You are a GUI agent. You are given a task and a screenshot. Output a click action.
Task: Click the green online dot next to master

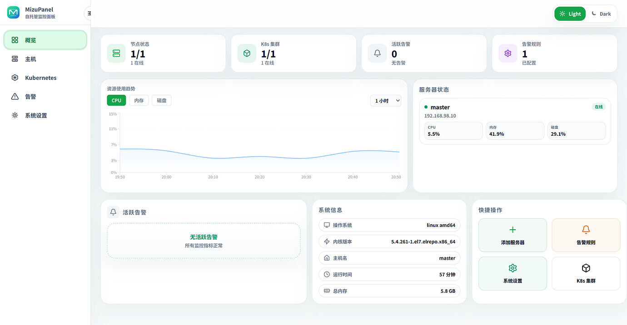tap(426, 107)
